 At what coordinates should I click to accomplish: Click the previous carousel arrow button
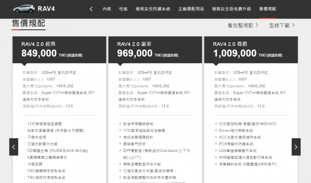(14, 147)
